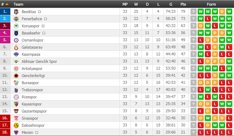Sort standings by the Pts column header
This screenshot has height=136, width=234.
(183, 4)
